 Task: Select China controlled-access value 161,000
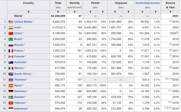(x=144, y=33)
